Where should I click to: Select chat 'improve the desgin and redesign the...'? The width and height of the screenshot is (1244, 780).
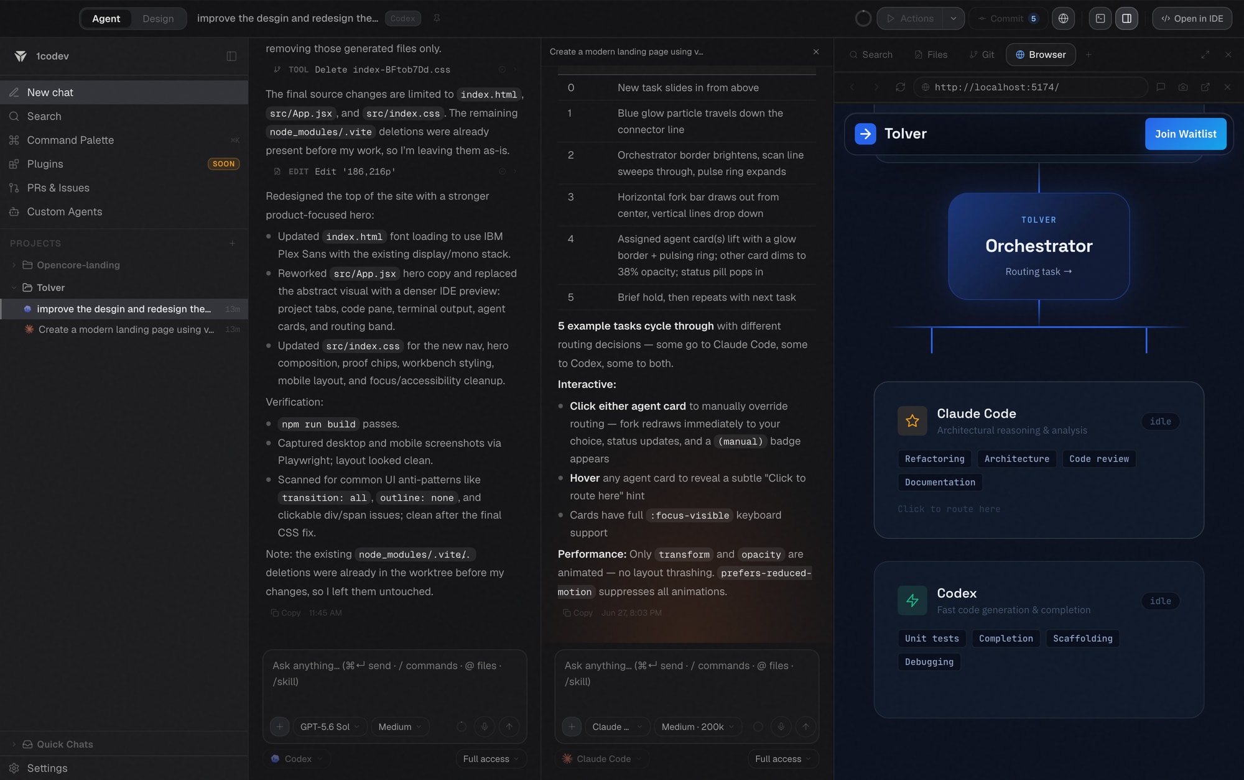click(x=124, y=310)
